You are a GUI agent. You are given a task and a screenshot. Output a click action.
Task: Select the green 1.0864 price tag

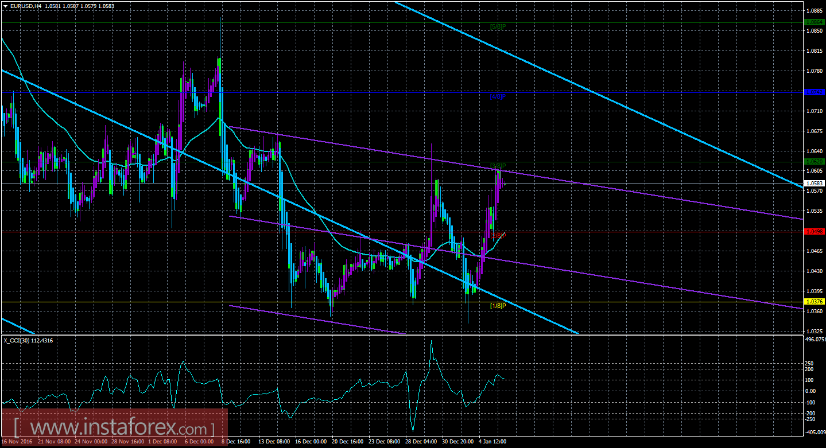tap(815, 22)
